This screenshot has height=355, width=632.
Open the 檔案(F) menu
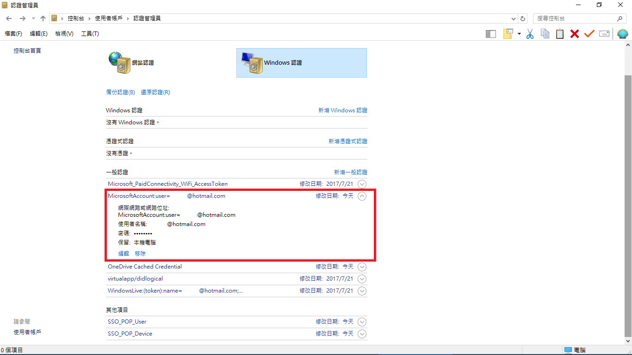[x=13, y=34]
